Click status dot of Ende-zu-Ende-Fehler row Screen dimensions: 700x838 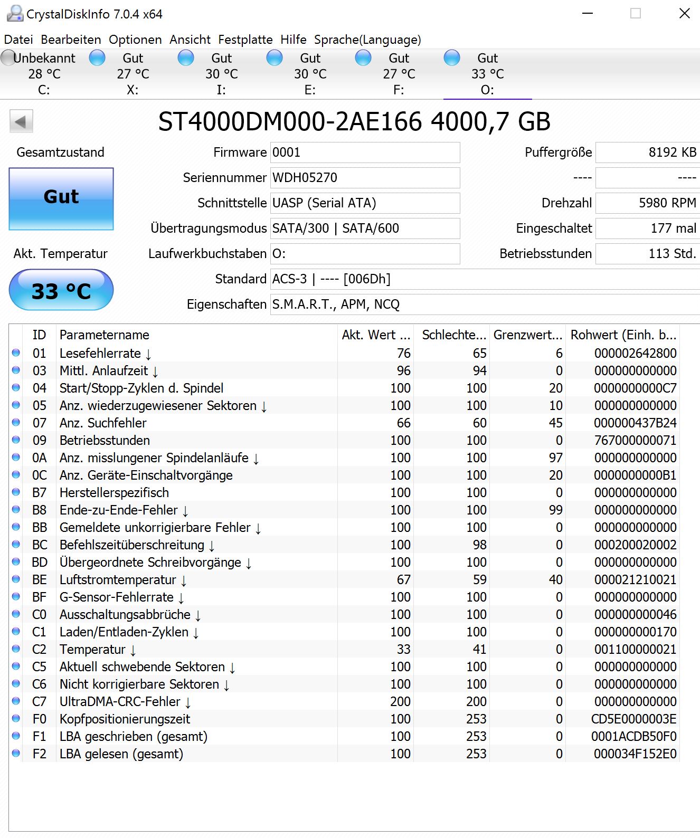(x=16, y=509)
